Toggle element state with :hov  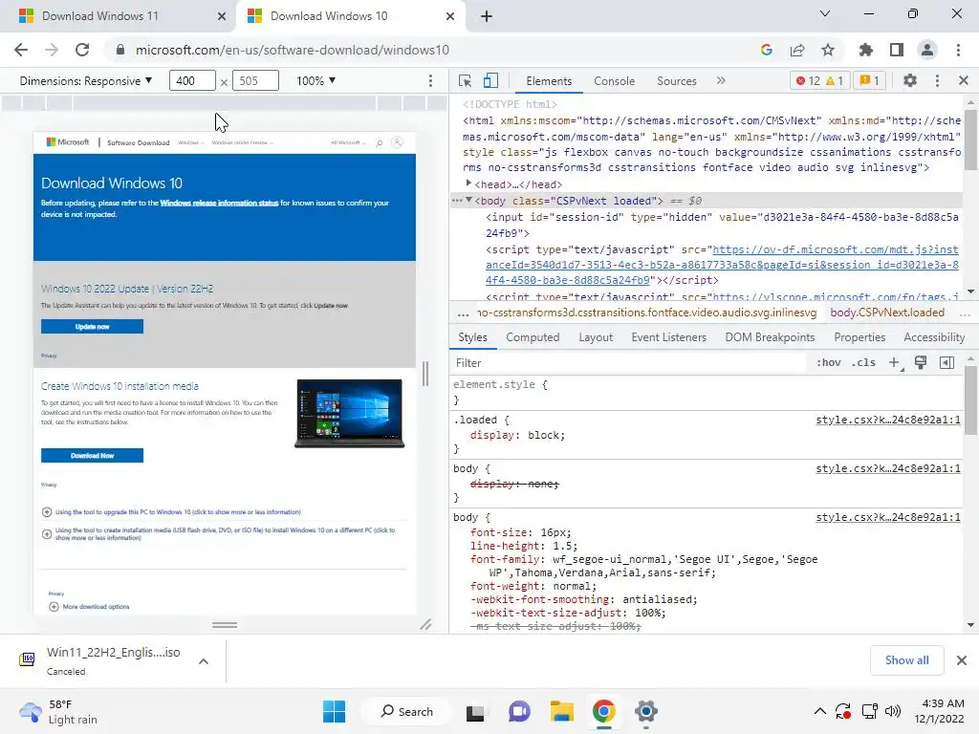pyautogui.click(x=829, y=362)
